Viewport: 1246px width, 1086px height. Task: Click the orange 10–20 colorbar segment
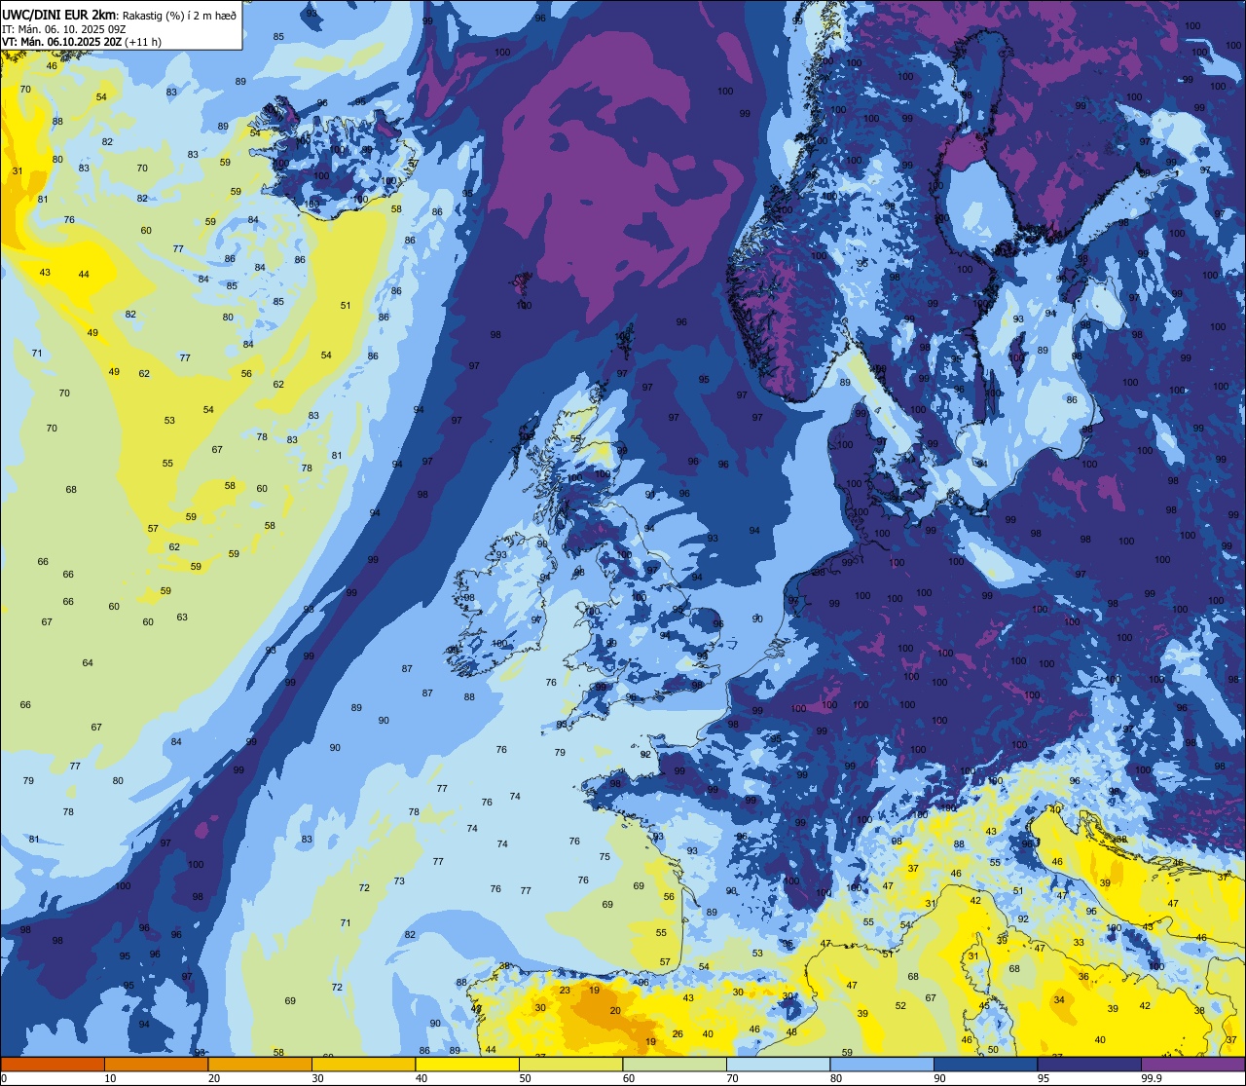click(156, 1064)
